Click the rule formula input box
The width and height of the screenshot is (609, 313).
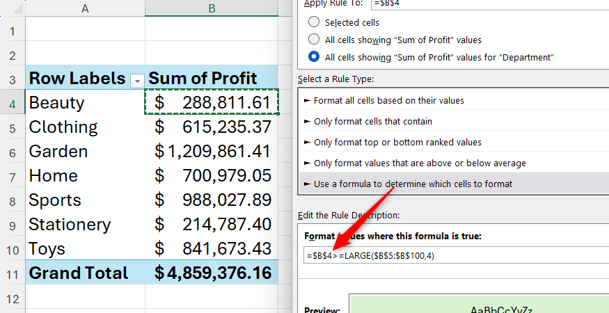point(457,256)
